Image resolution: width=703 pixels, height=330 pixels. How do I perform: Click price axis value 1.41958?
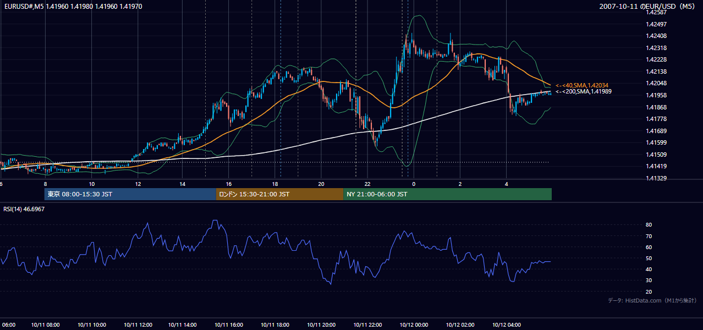[x=656, y=96]
